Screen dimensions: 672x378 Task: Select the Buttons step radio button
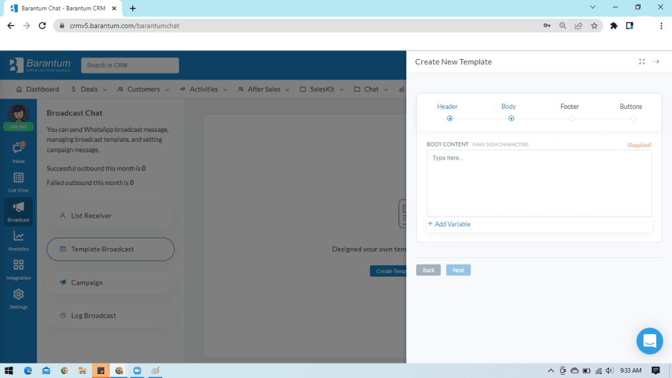click(633, 119)
